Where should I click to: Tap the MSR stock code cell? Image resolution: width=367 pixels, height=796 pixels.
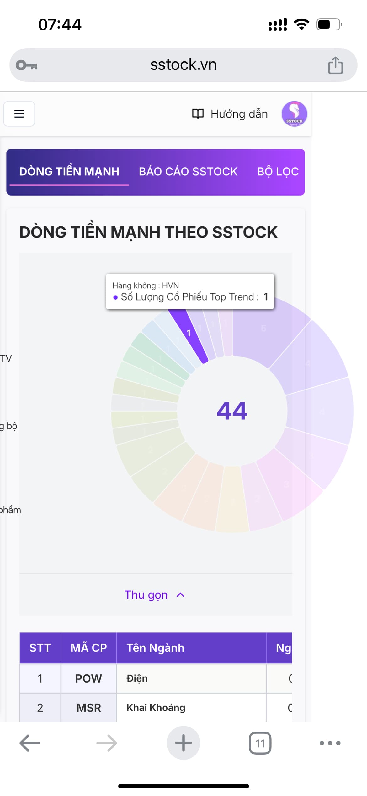[88, 708]
